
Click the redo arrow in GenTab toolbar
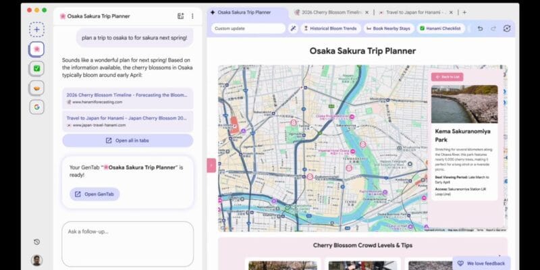click(493, 28)
